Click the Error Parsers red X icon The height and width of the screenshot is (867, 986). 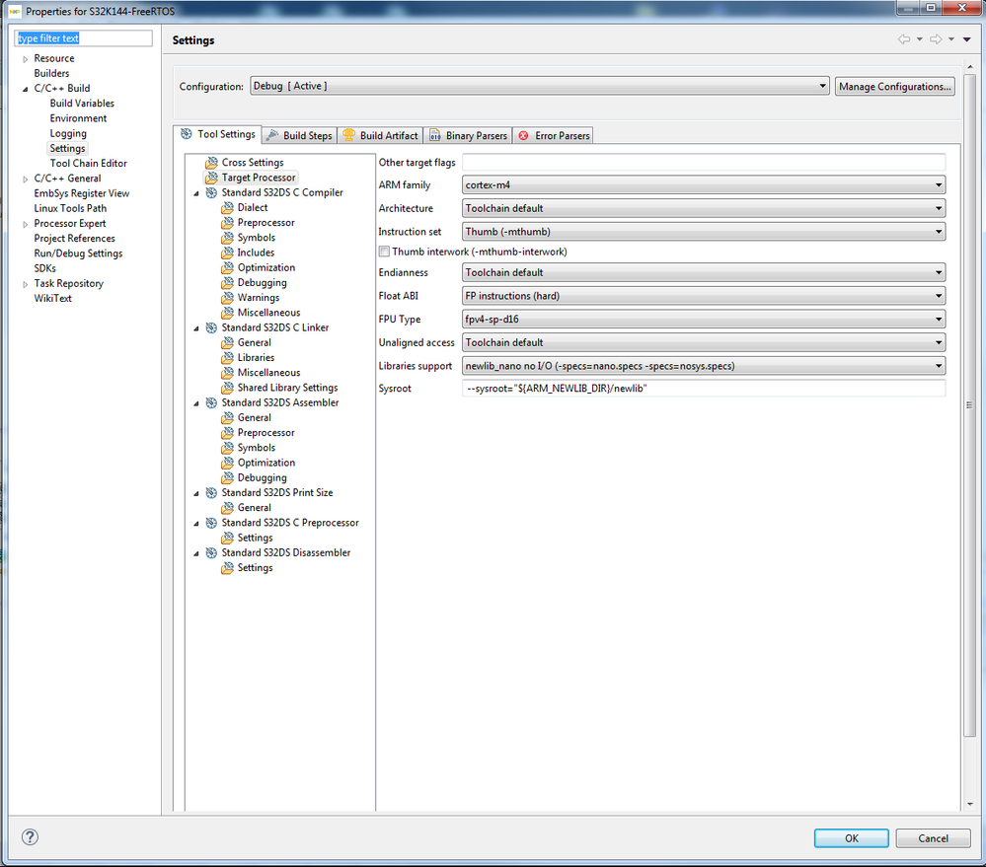[523, 136]
